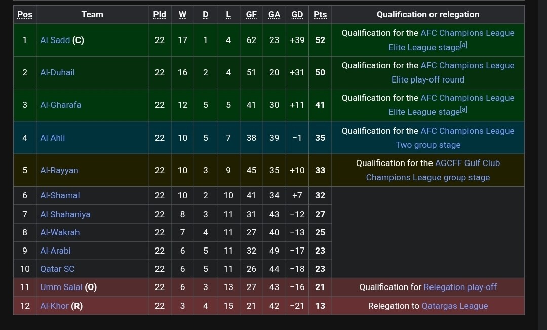Click the Al-Wakrah team link

[60, 232]
